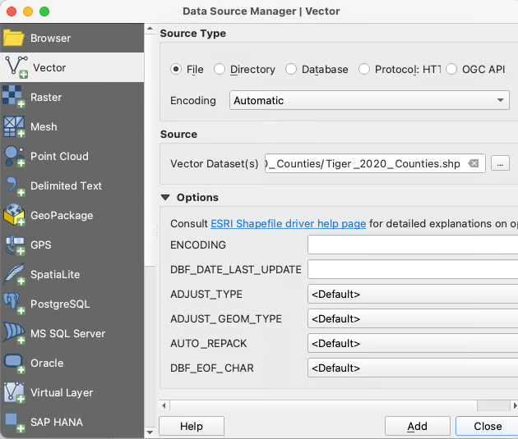
Task: Click the horizontal scrollbar left arrow
Action: coord(164,405)
